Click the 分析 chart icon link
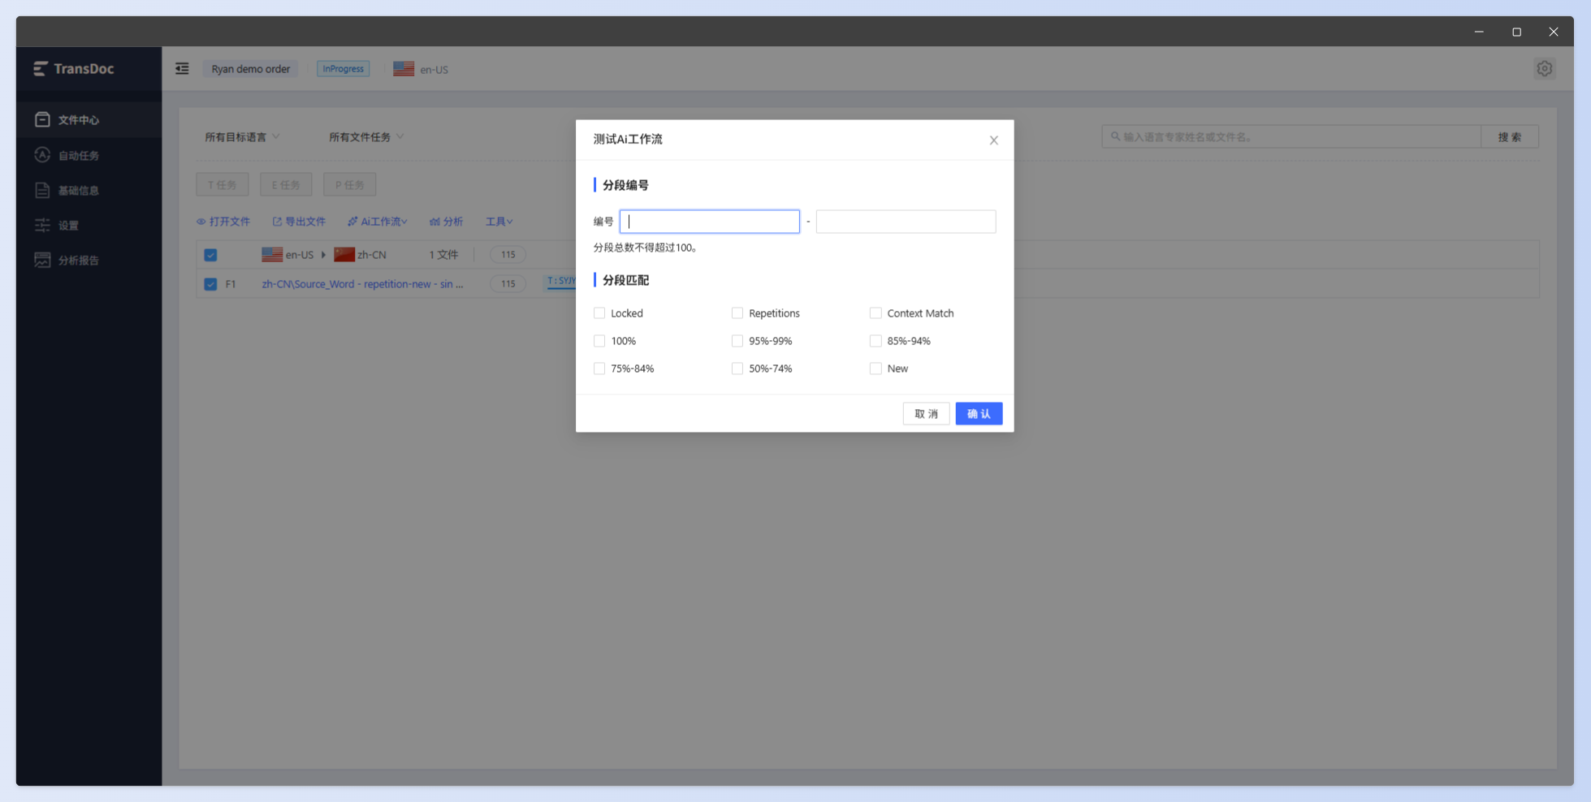 pos(446,222)
